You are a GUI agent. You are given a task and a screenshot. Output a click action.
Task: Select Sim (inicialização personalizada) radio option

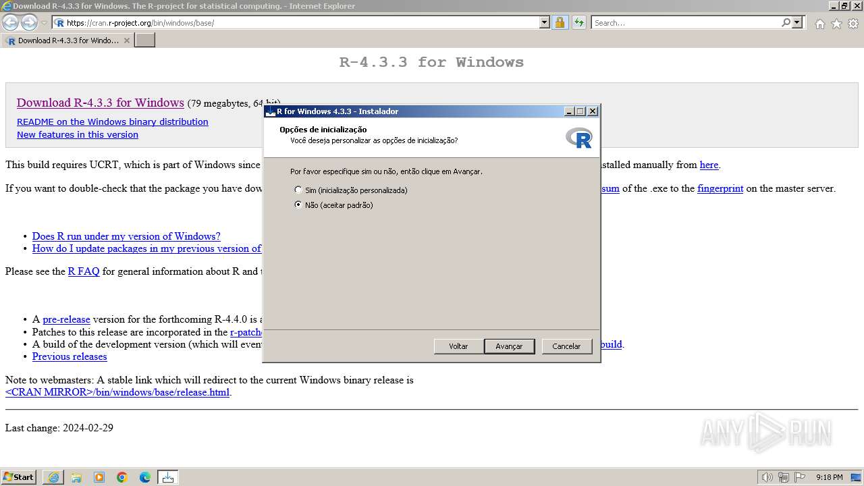[351, 190]
